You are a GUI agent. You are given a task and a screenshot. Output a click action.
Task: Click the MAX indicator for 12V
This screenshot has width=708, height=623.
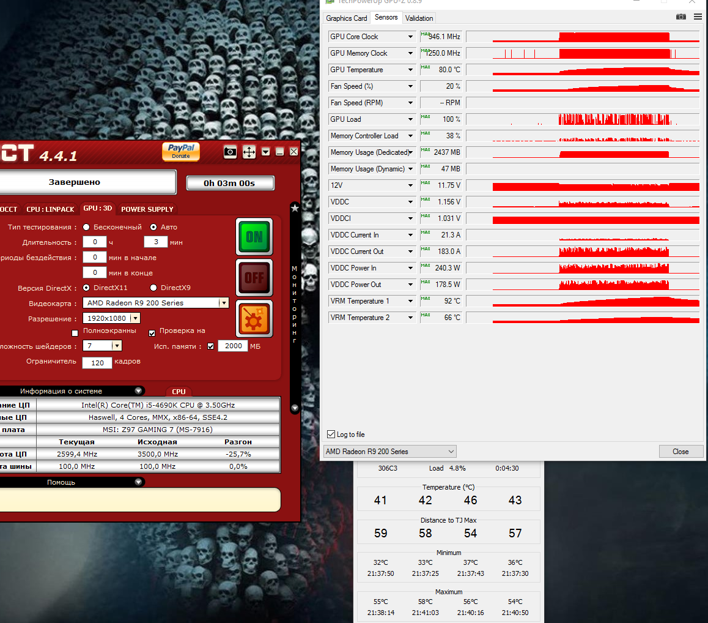426,182
